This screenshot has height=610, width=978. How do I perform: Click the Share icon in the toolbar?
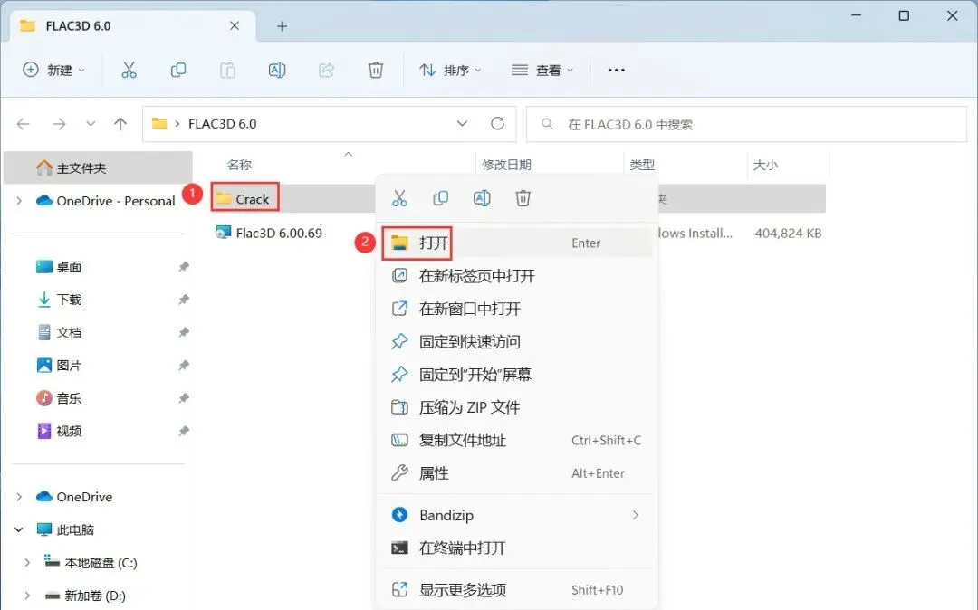(326, 70)
